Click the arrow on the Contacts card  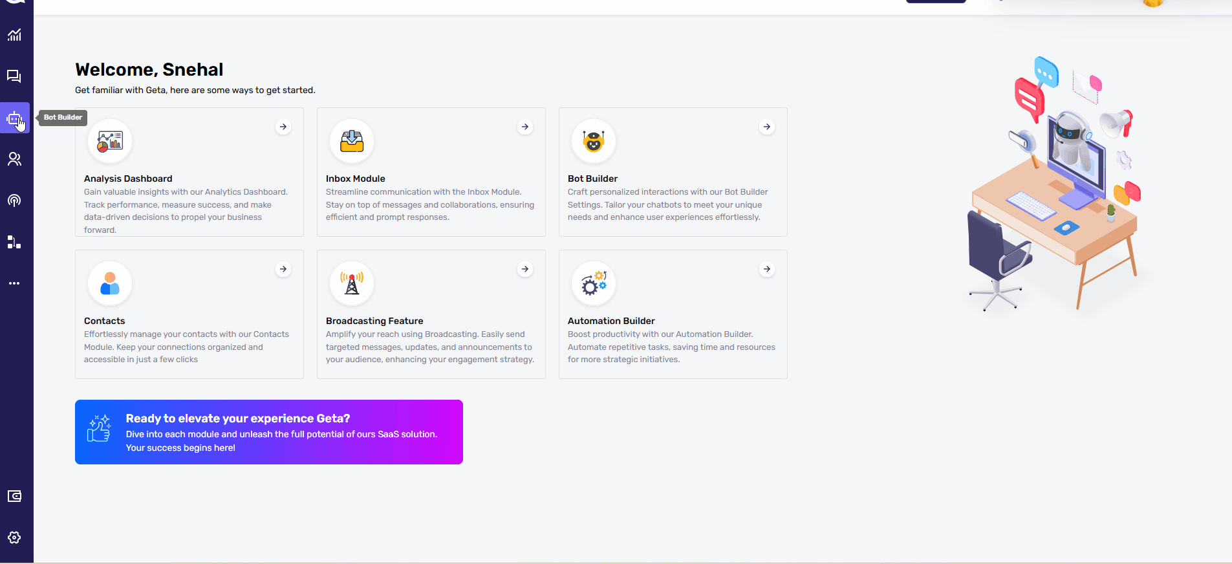283,269
